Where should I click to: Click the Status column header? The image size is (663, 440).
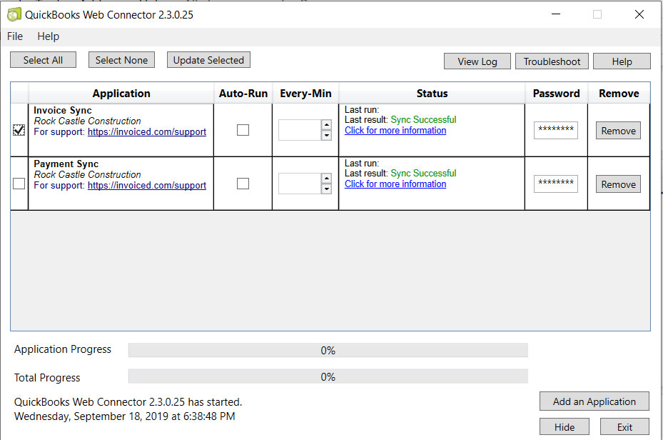click(x=432, y=94)
